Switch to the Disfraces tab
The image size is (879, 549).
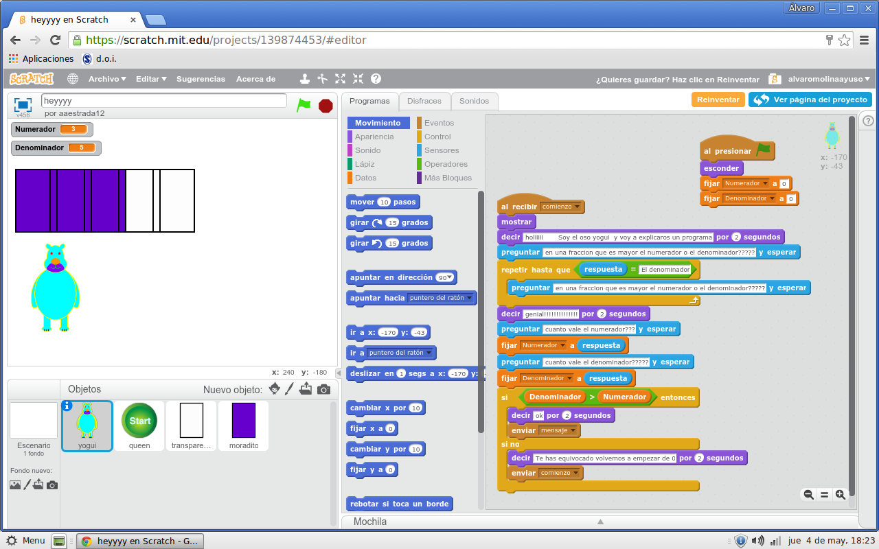pos(424,100)
